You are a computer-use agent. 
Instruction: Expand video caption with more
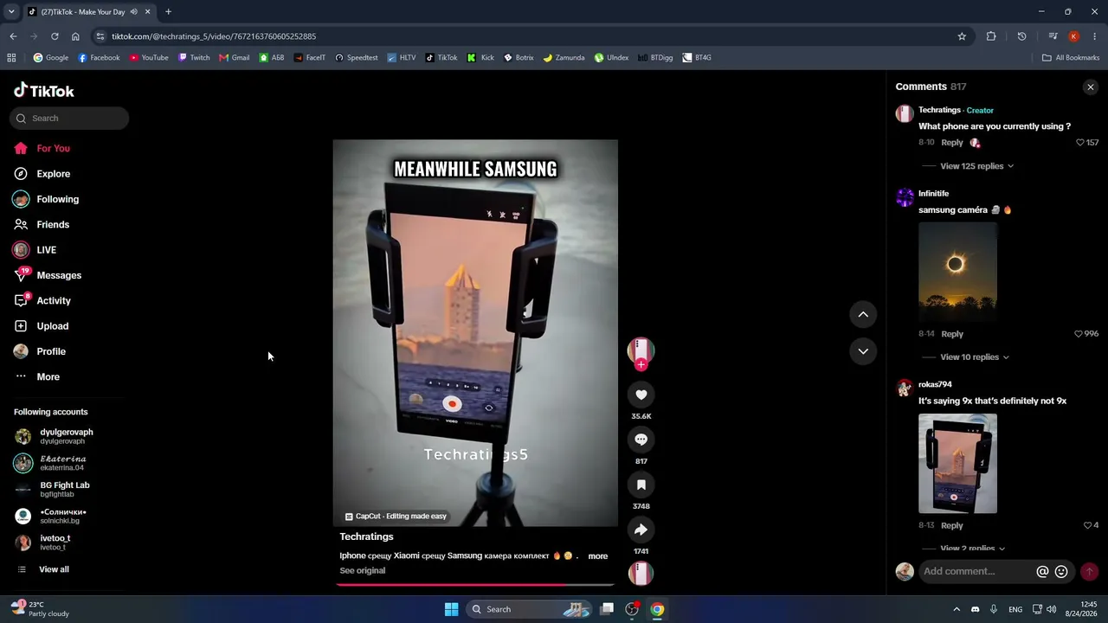coord(598,556)
